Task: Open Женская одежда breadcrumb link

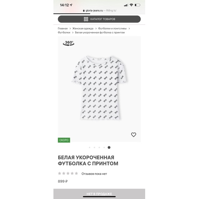Action: pos(83,28)
